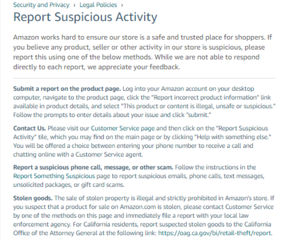Screen dimensions: 296x241
Task: Click the bold 'Submit a report on the product page' text
Action: point(67,89)
